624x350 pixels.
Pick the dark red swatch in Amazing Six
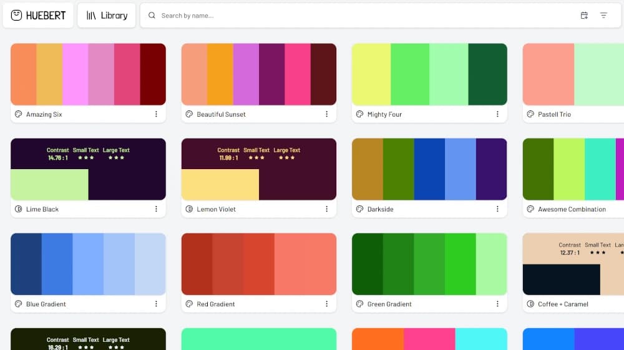pos(153,74)
